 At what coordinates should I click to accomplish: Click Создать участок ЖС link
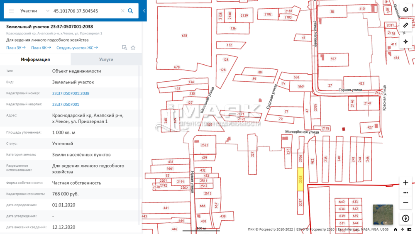[x=77, y=48]
